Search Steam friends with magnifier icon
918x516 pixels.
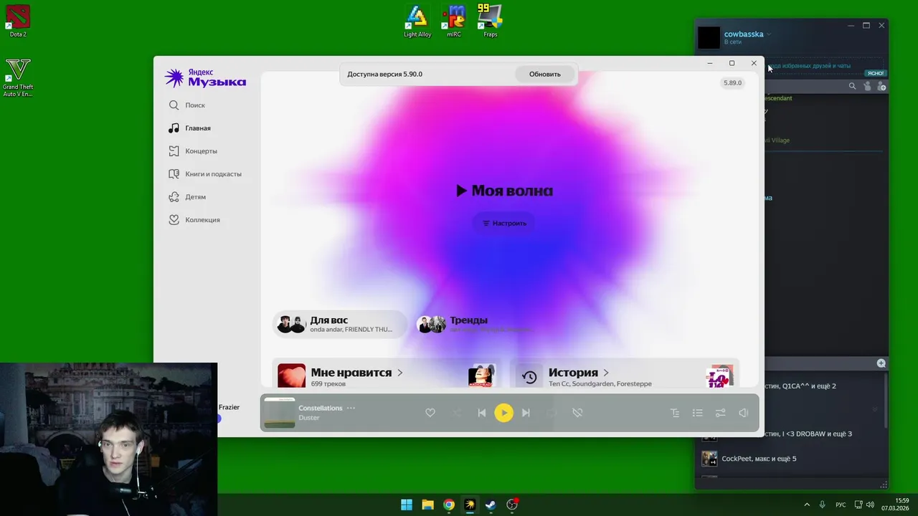click(852, 86)
